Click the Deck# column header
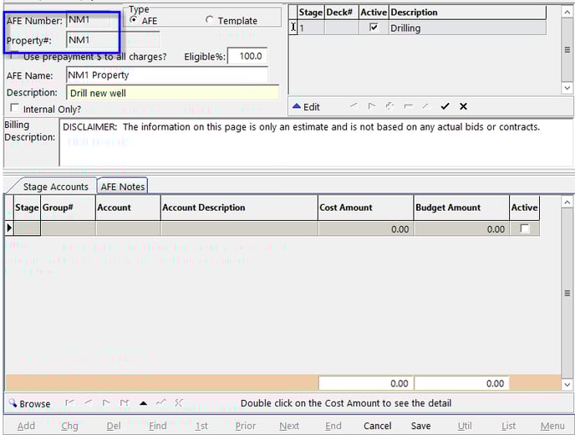 click(341, 12)
